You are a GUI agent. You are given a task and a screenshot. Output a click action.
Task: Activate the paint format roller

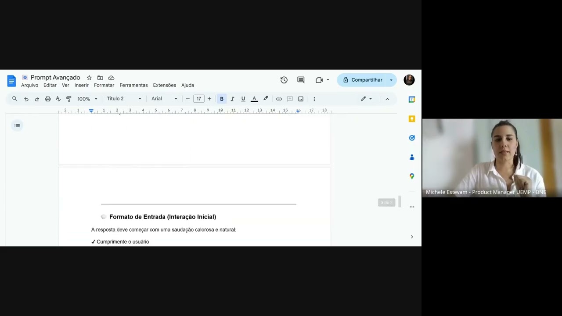click(68, 99)
